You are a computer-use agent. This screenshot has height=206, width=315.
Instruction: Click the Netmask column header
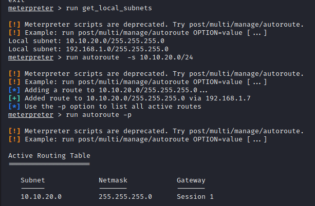113,180
